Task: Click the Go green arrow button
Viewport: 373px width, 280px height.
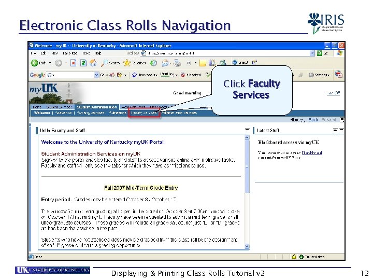Action: click(x=319, y=53)
